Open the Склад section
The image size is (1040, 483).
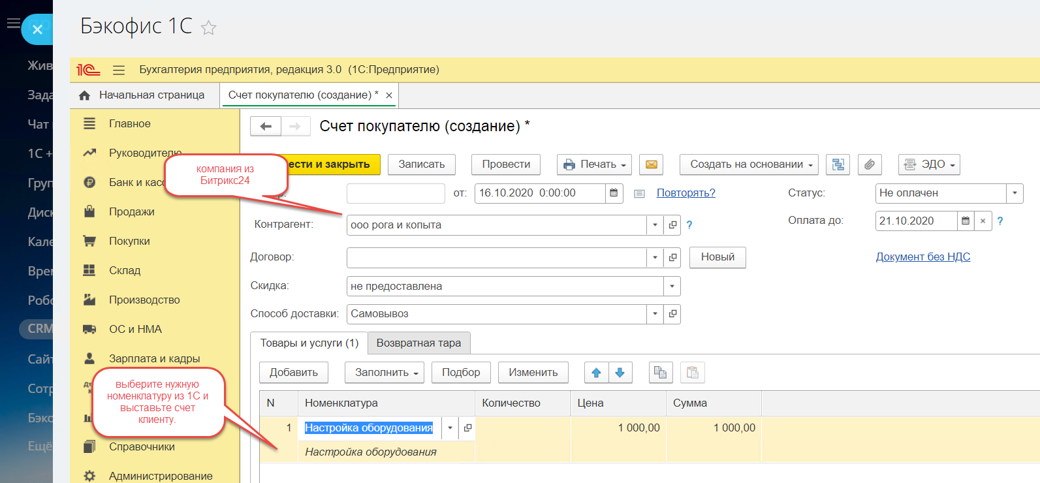(x=124, y=271)
